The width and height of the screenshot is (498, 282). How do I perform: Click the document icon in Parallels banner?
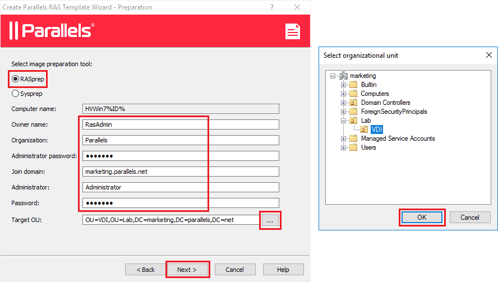click(x=293, y=31)
